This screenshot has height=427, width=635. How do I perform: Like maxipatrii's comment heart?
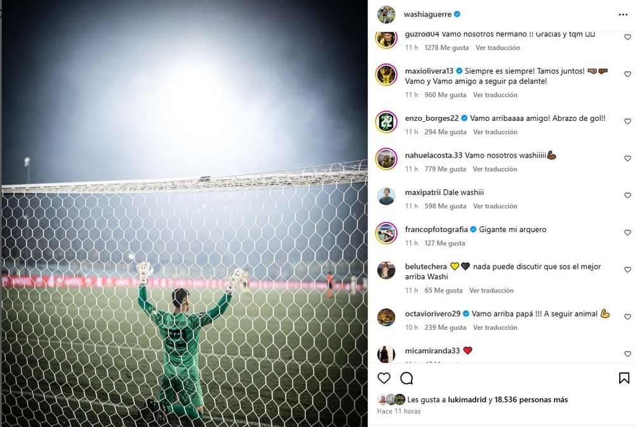[627, 195]
